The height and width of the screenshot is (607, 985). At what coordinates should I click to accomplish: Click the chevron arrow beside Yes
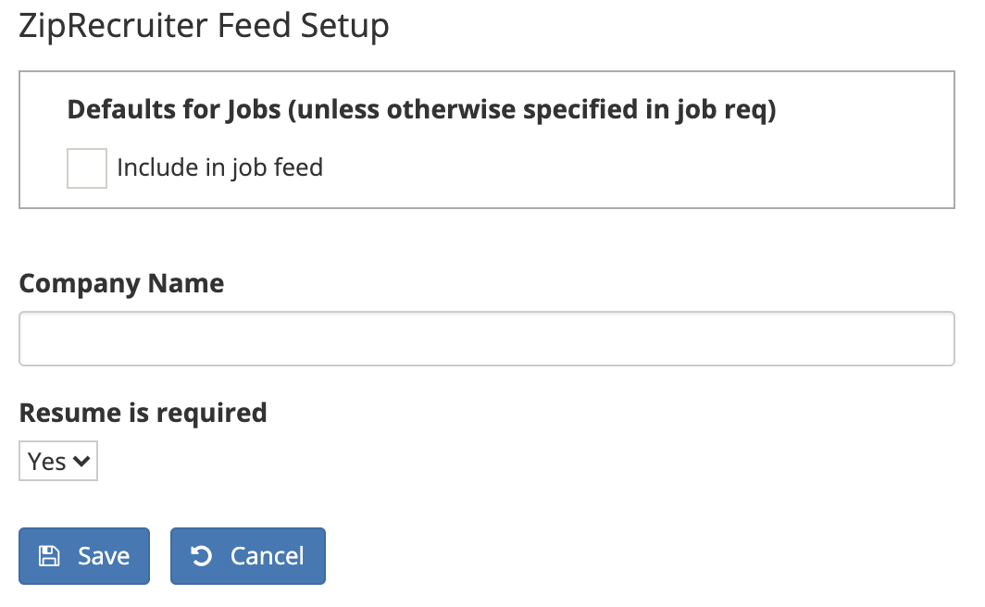[82, 462]
